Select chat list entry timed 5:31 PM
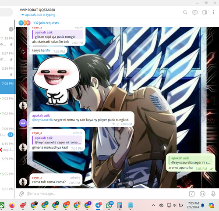 tap(7, 192)
